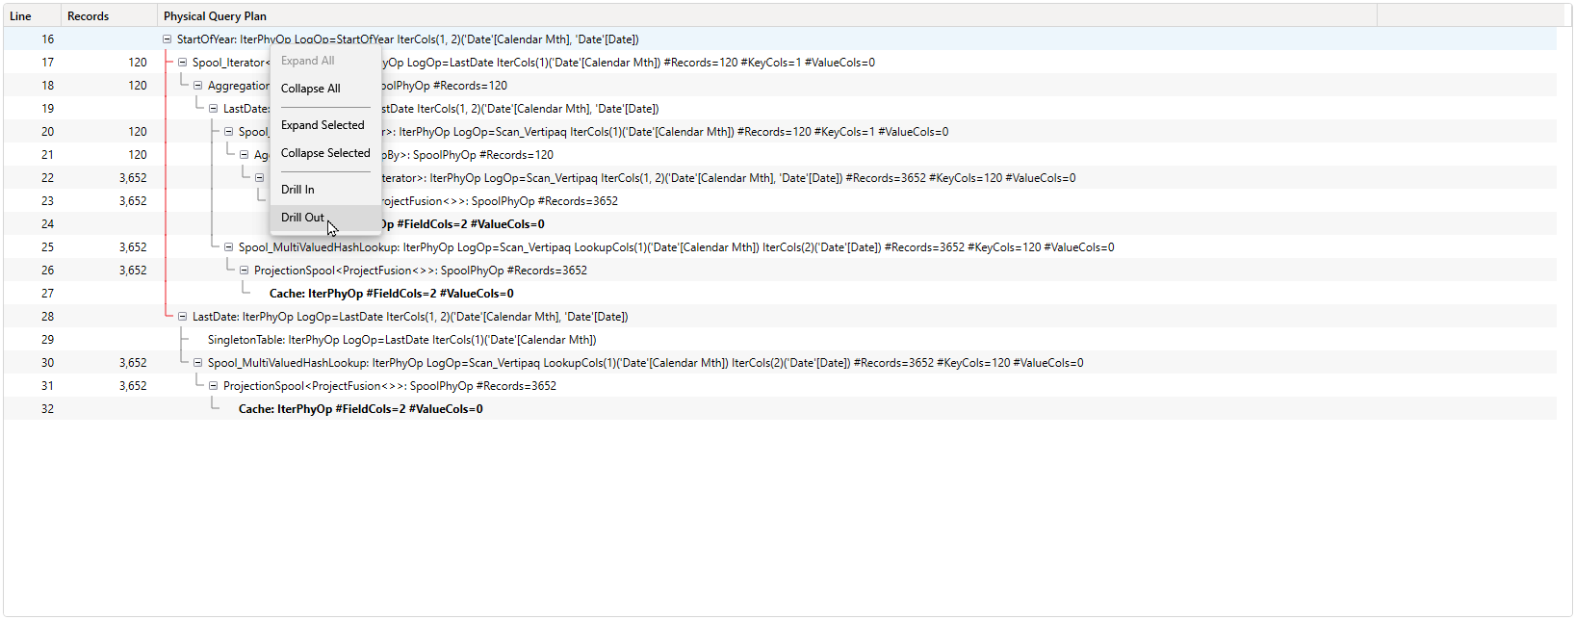Collapse the ProjectionSpool node on line 26

coord(244,271)
